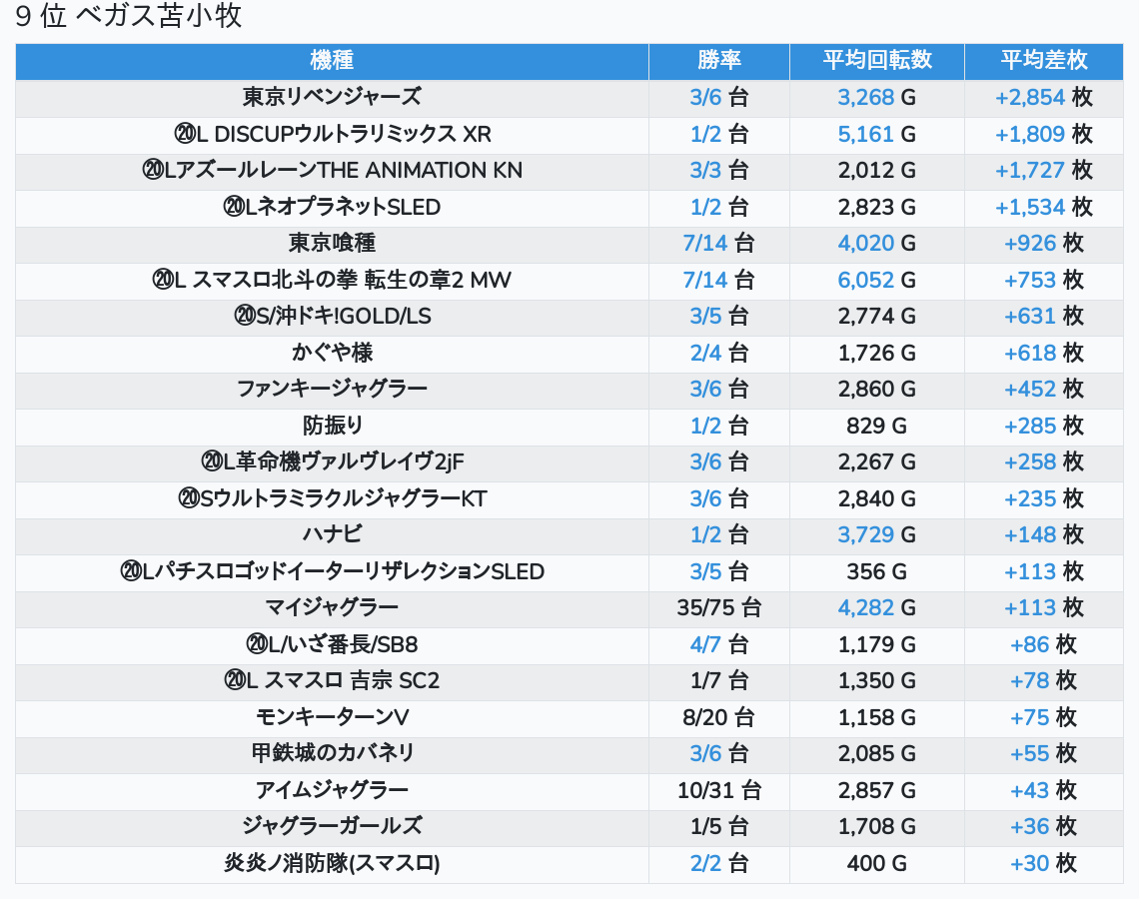Select the アイムジャグラー machine name cell
Screen dimensions: 1139x899
coord(332,791)
